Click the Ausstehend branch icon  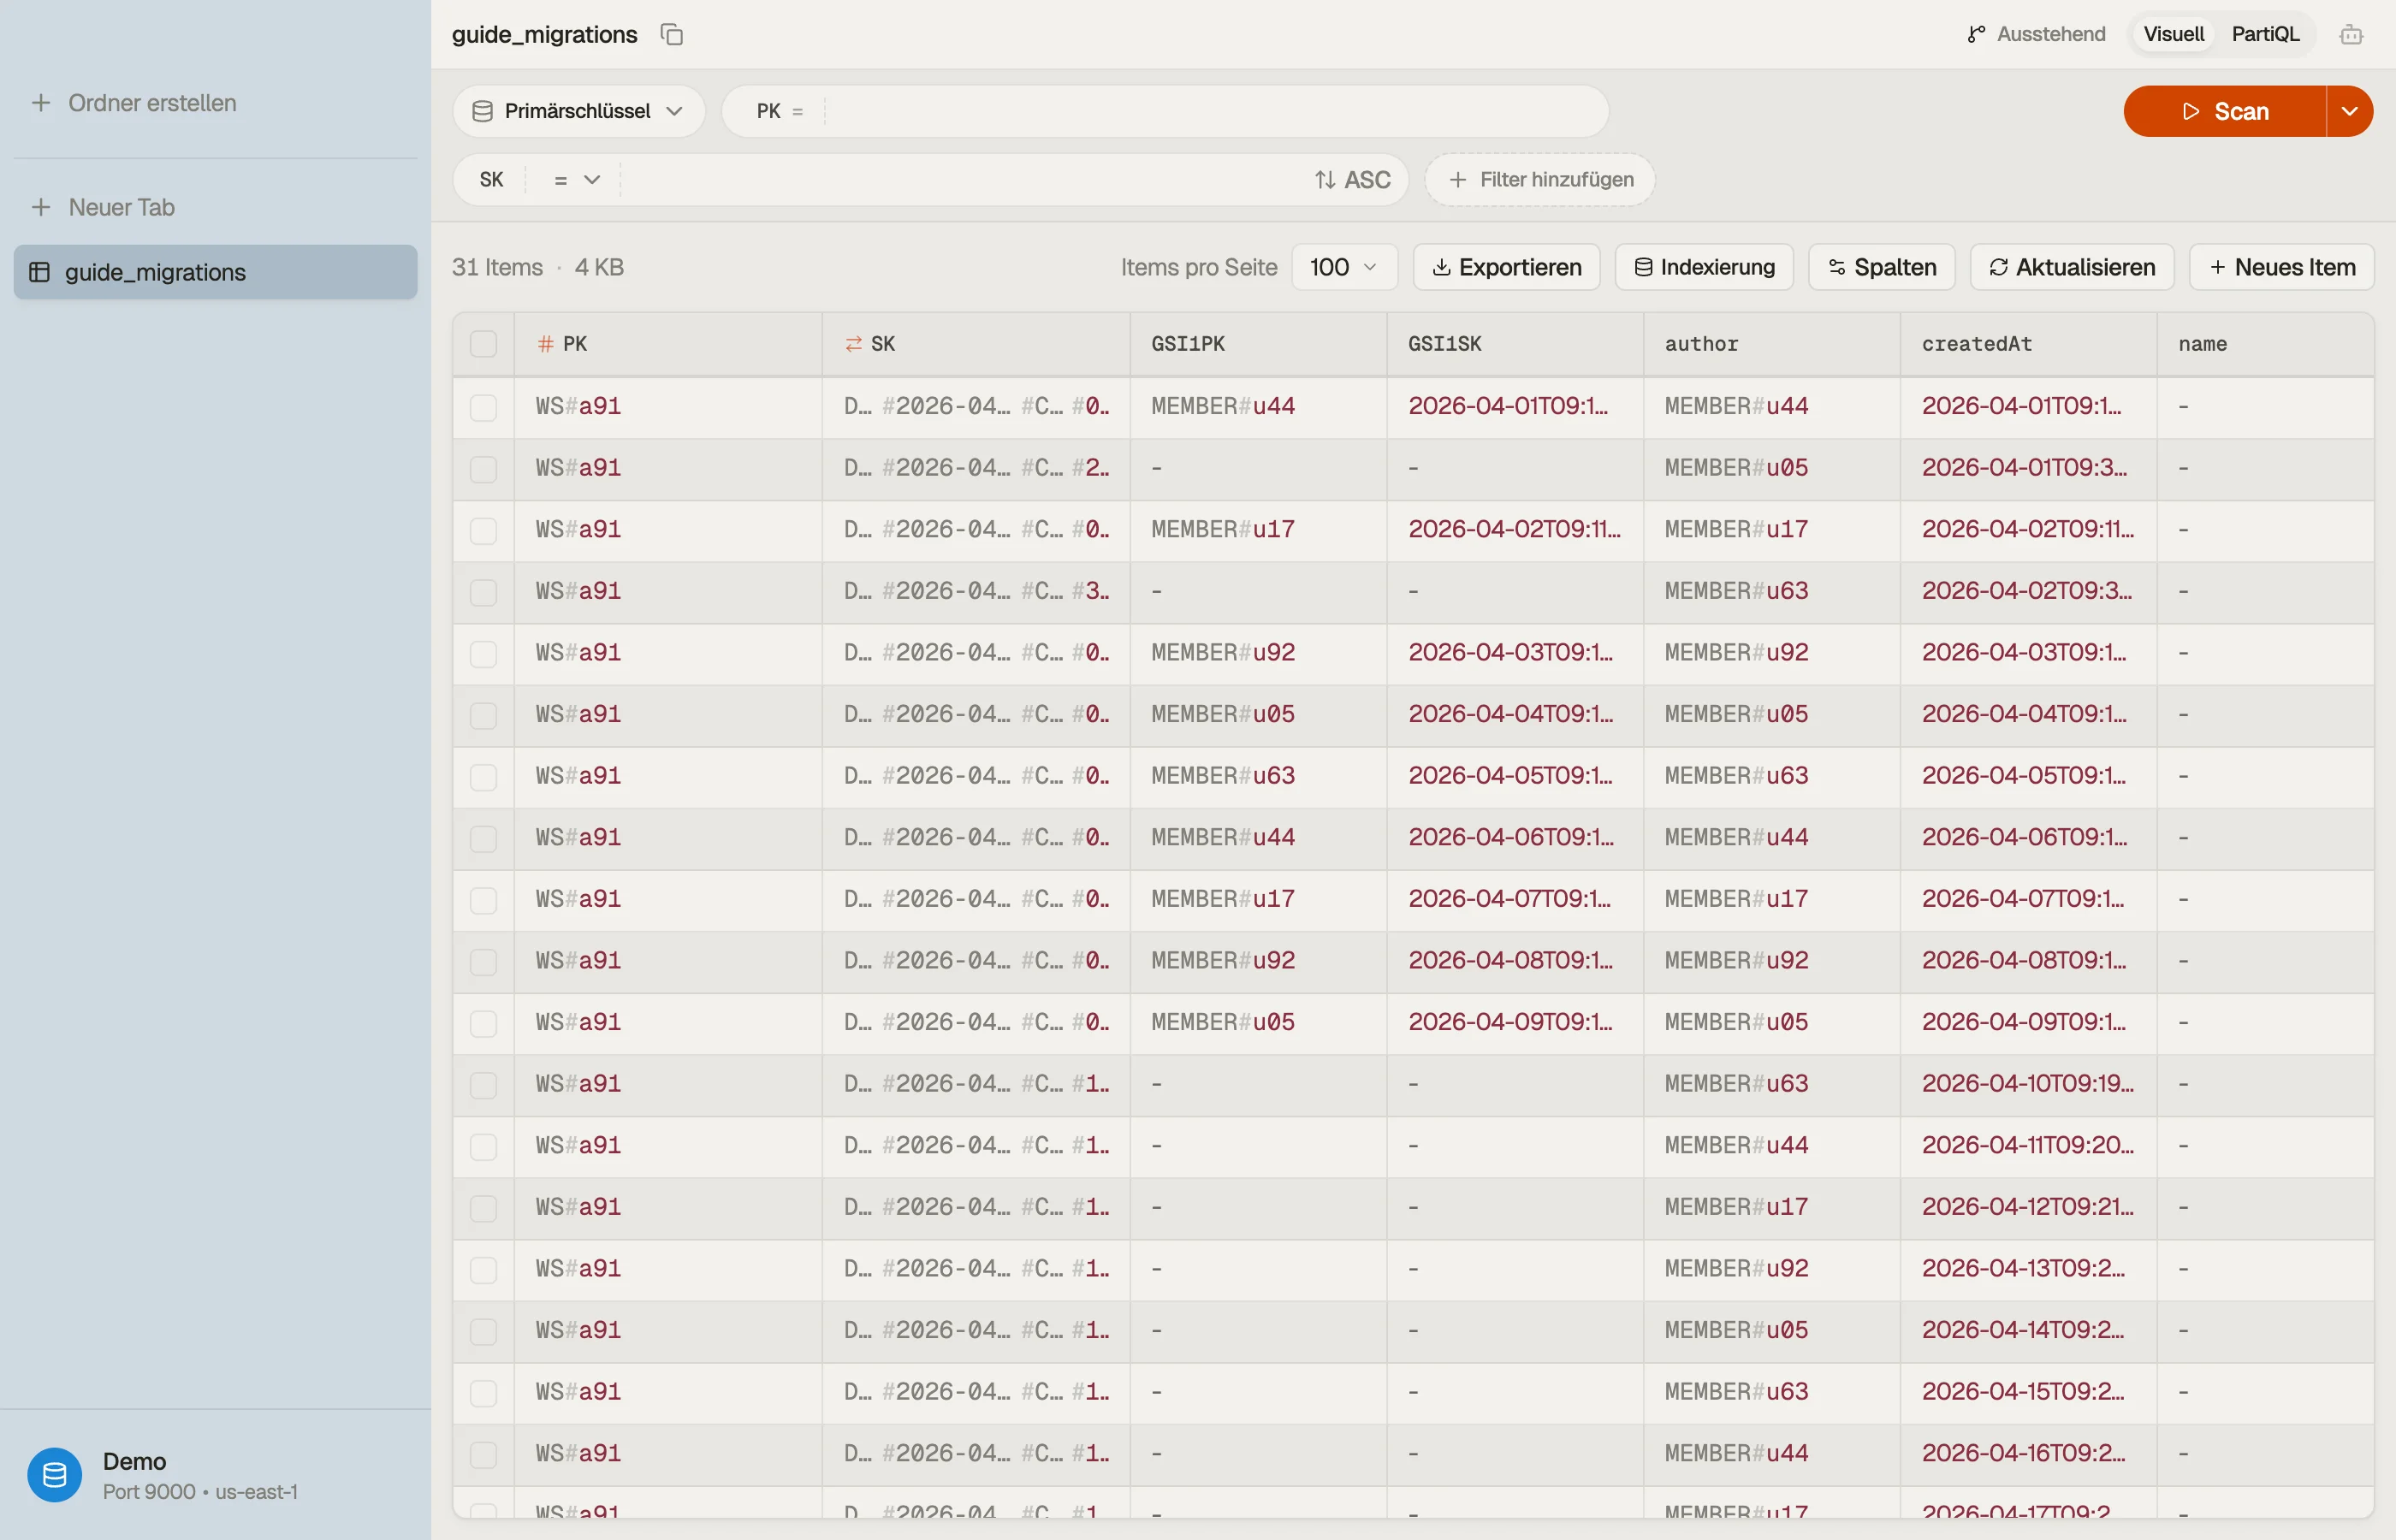click(x=1975, y=34)
